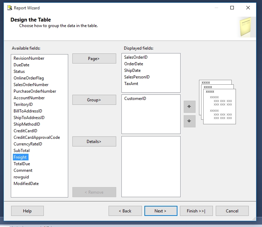Click the Finish >>| button

(x=196, y=211)
